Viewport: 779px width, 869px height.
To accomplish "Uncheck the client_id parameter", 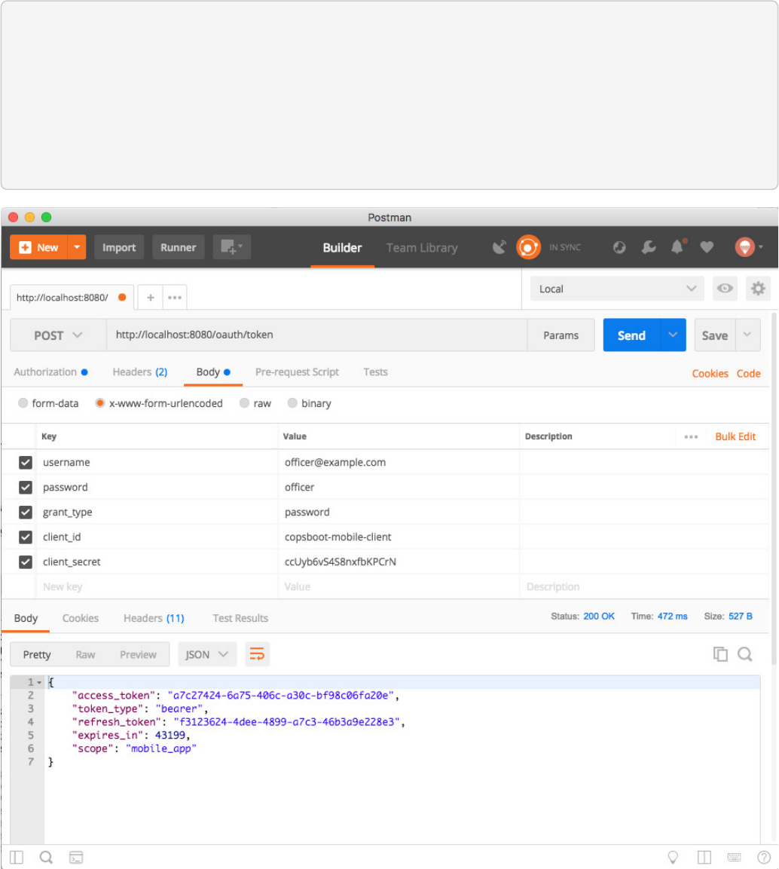I will tap(26, 537).
